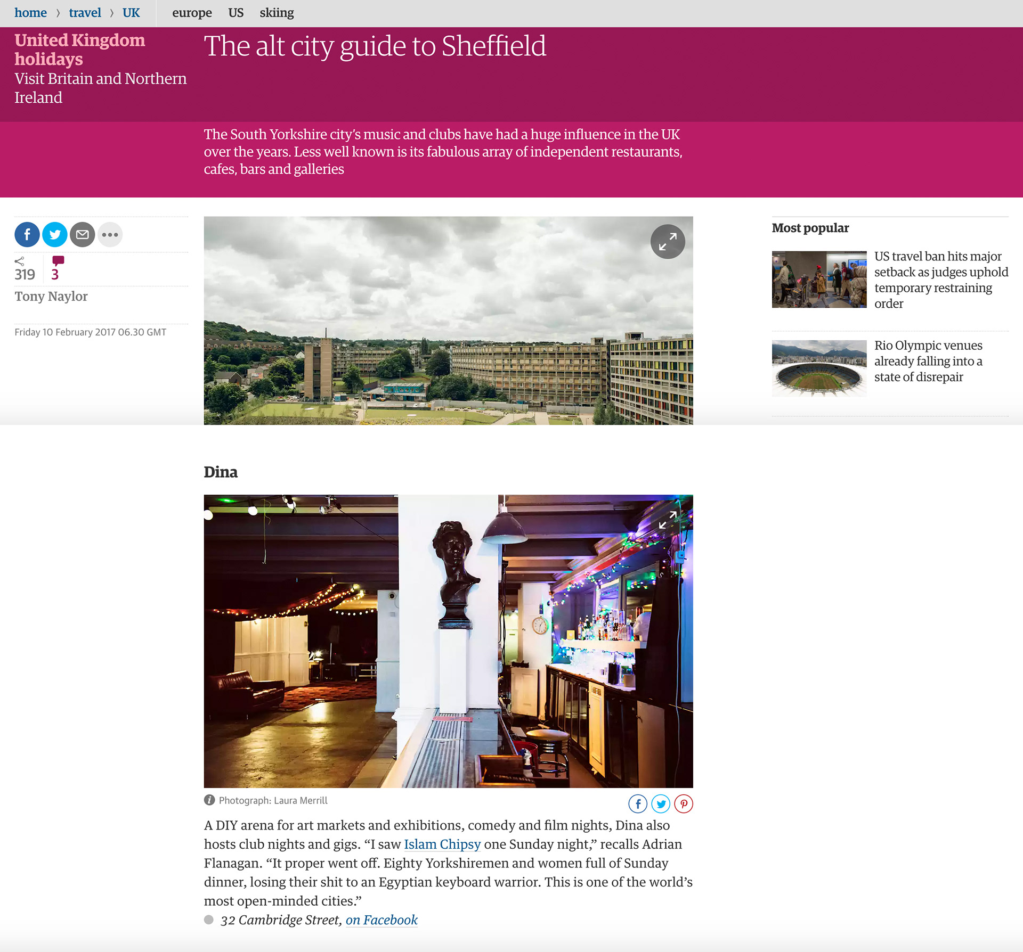This screenshot has width=1023, height=952.
Task: Read the US travel ban article
Action: [941, 280]
